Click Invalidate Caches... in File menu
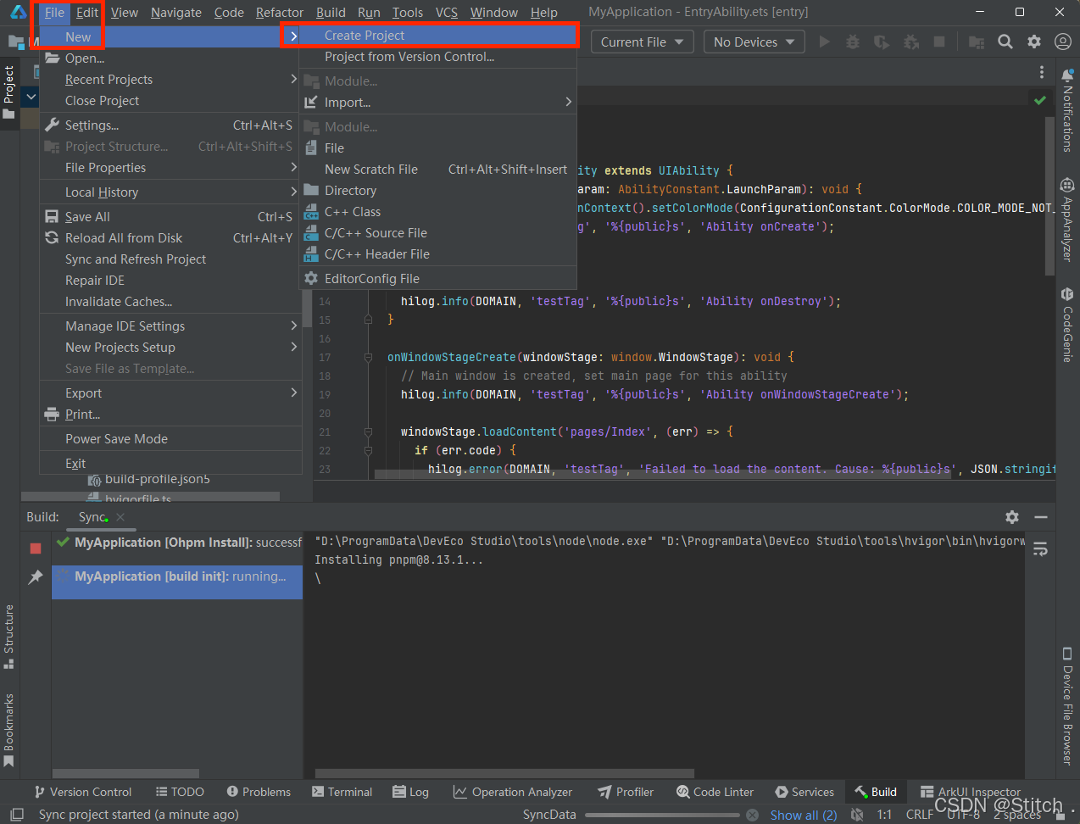1080x824 pixels. (119, 302)
